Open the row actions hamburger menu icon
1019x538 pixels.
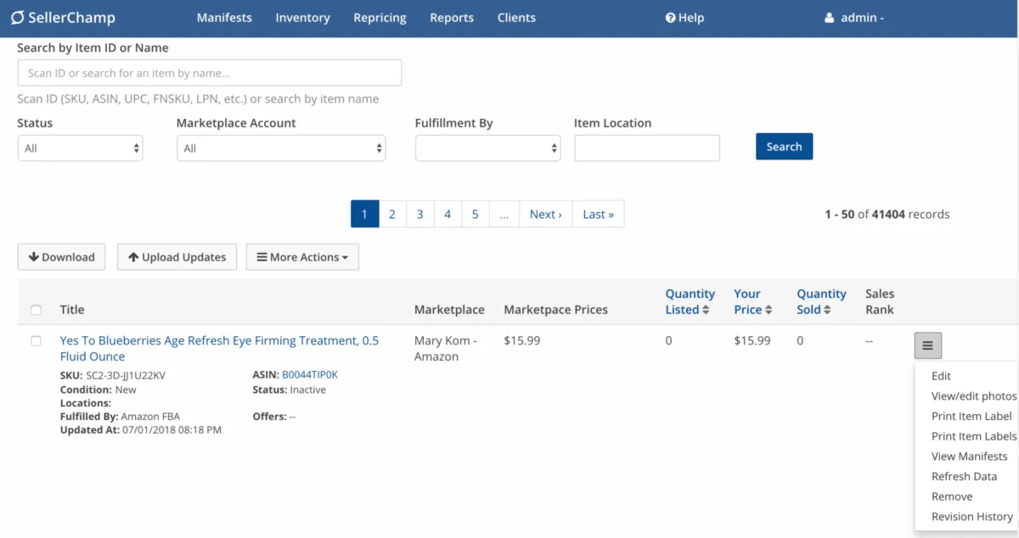click(927, 345)
